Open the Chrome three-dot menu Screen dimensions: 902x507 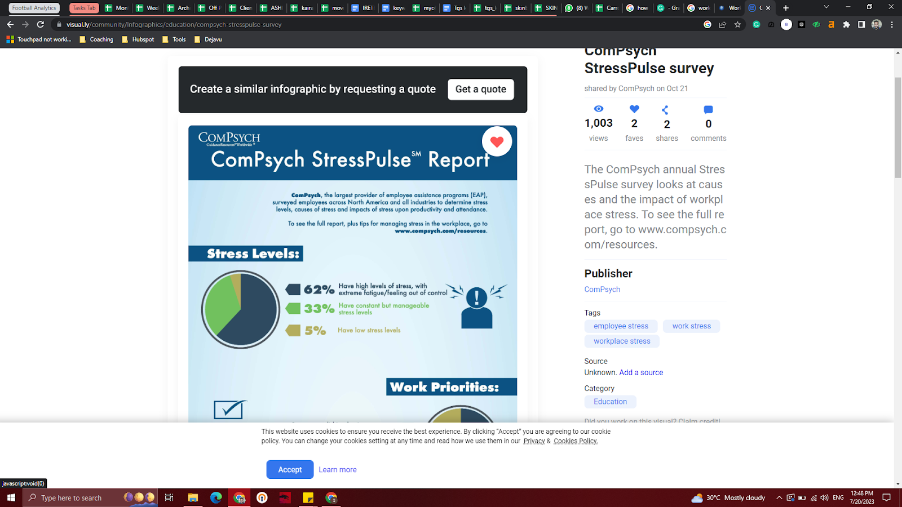[892, 24]
